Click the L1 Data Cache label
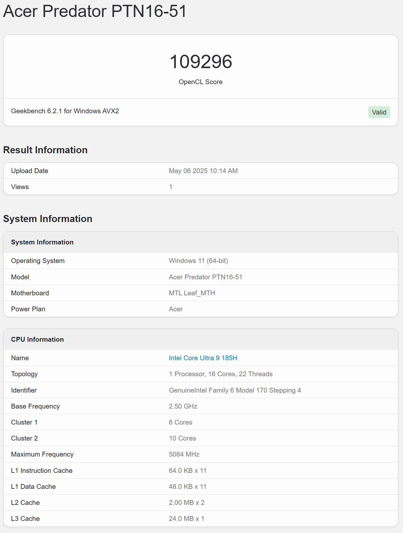The width and height of the screenshot is (403, 533). tap(34, 487)
